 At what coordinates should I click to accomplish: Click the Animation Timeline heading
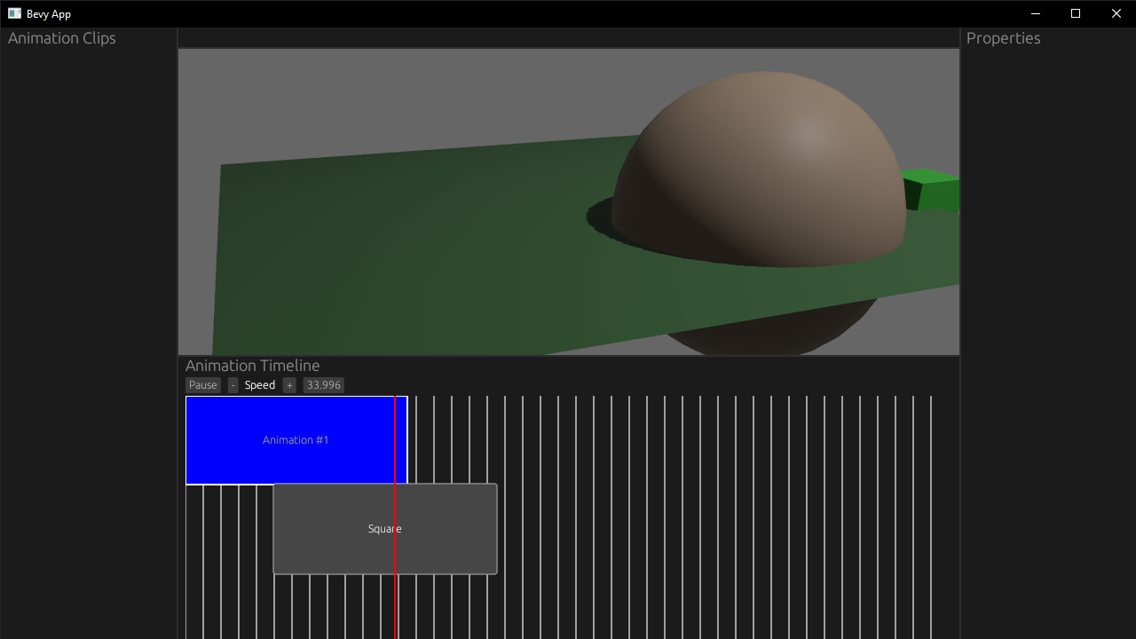pos(252,365)
